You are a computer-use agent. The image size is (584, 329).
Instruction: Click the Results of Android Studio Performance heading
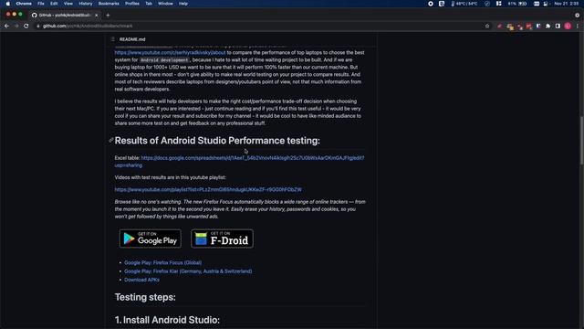pos(217,141)
